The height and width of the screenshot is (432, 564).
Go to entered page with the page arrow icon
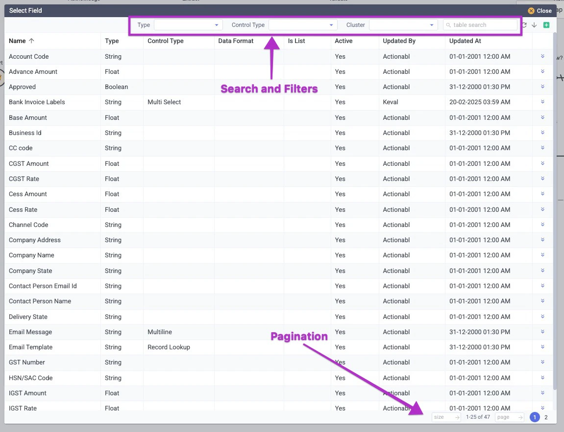tap(520, 417)
